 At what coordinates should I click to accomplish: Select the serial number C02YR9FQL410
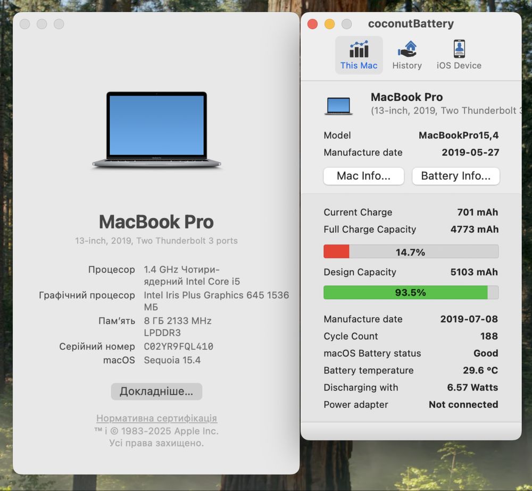click(x=178, y=347)
